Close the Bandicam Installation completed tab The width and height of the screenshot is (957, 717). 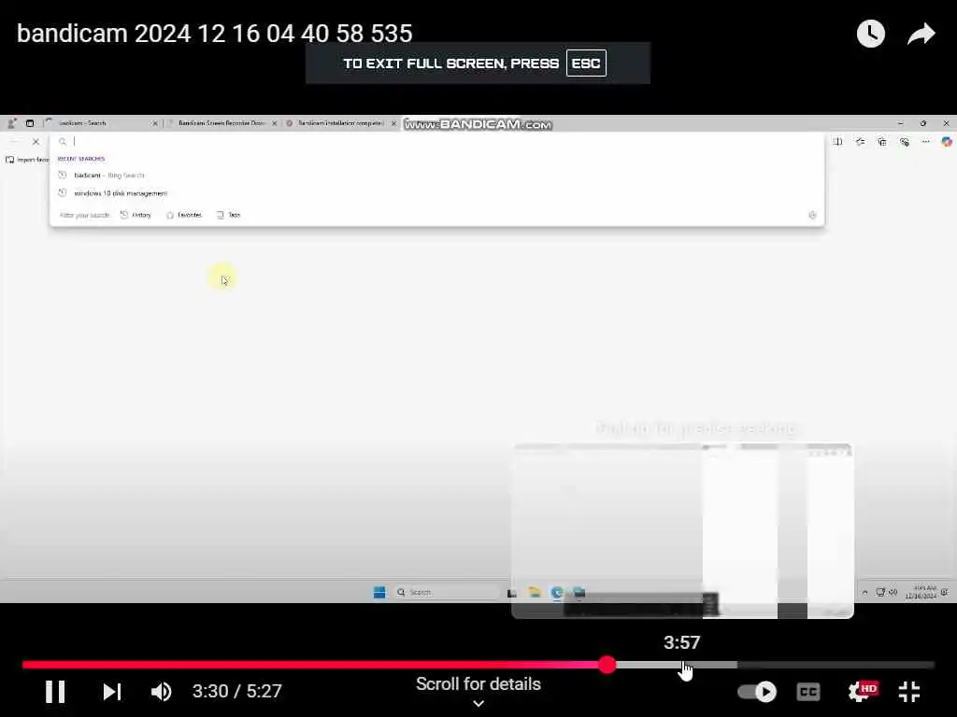coord(393,123)
